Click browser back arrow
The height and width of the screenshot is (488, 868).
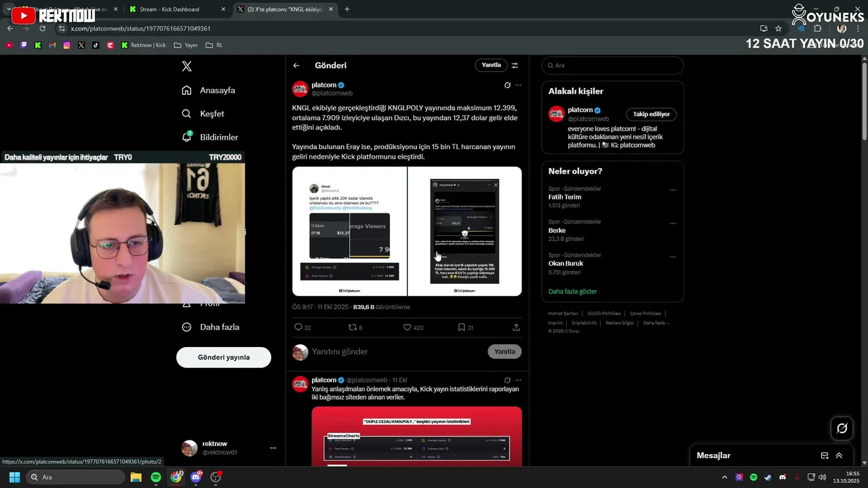click(9, 28)
